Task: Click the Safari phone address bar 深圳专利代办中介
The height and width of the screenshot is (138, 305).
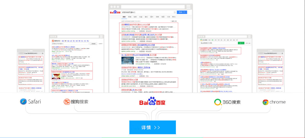Action: (31, 54)
